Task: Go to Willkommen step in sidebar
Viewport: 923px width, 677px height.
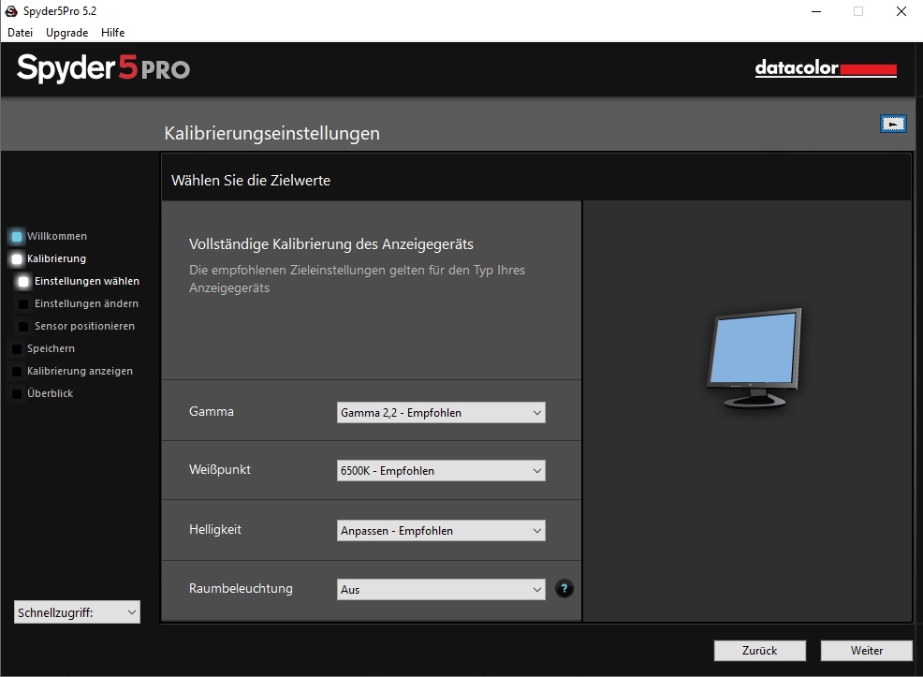Action: 56,236
